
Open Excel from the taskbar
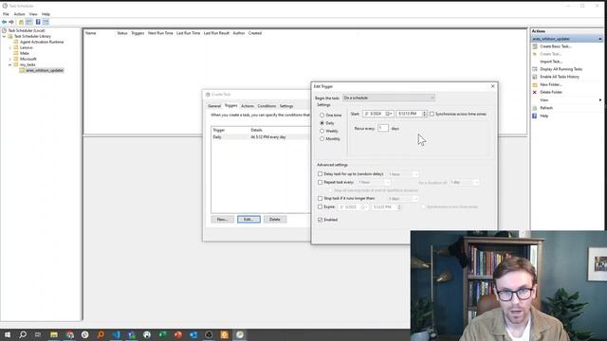coord(162,334)
